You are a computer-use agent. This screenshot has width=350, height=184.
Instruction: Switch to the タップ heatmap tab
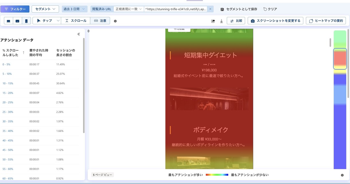click(44, 21)
